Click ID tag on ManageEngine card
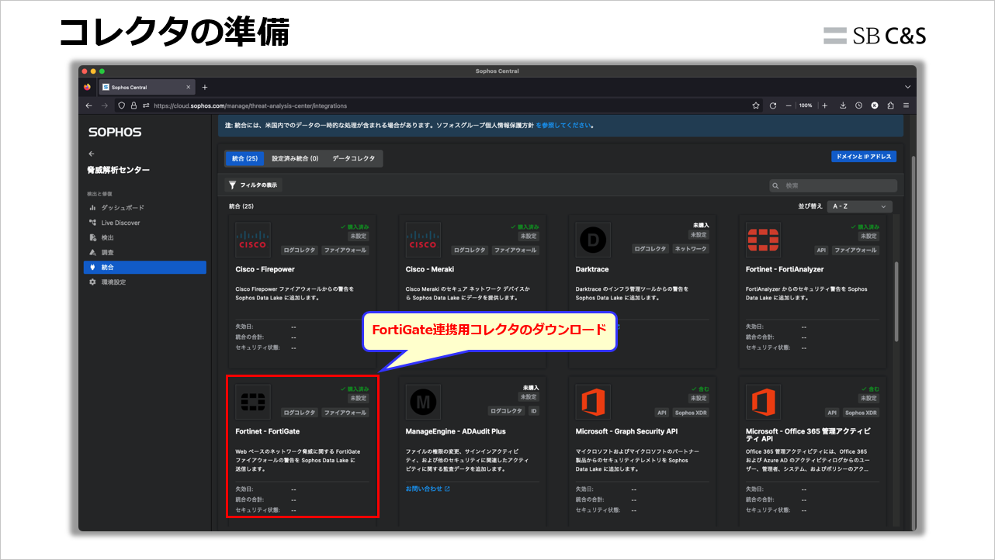 coord(534,411)
